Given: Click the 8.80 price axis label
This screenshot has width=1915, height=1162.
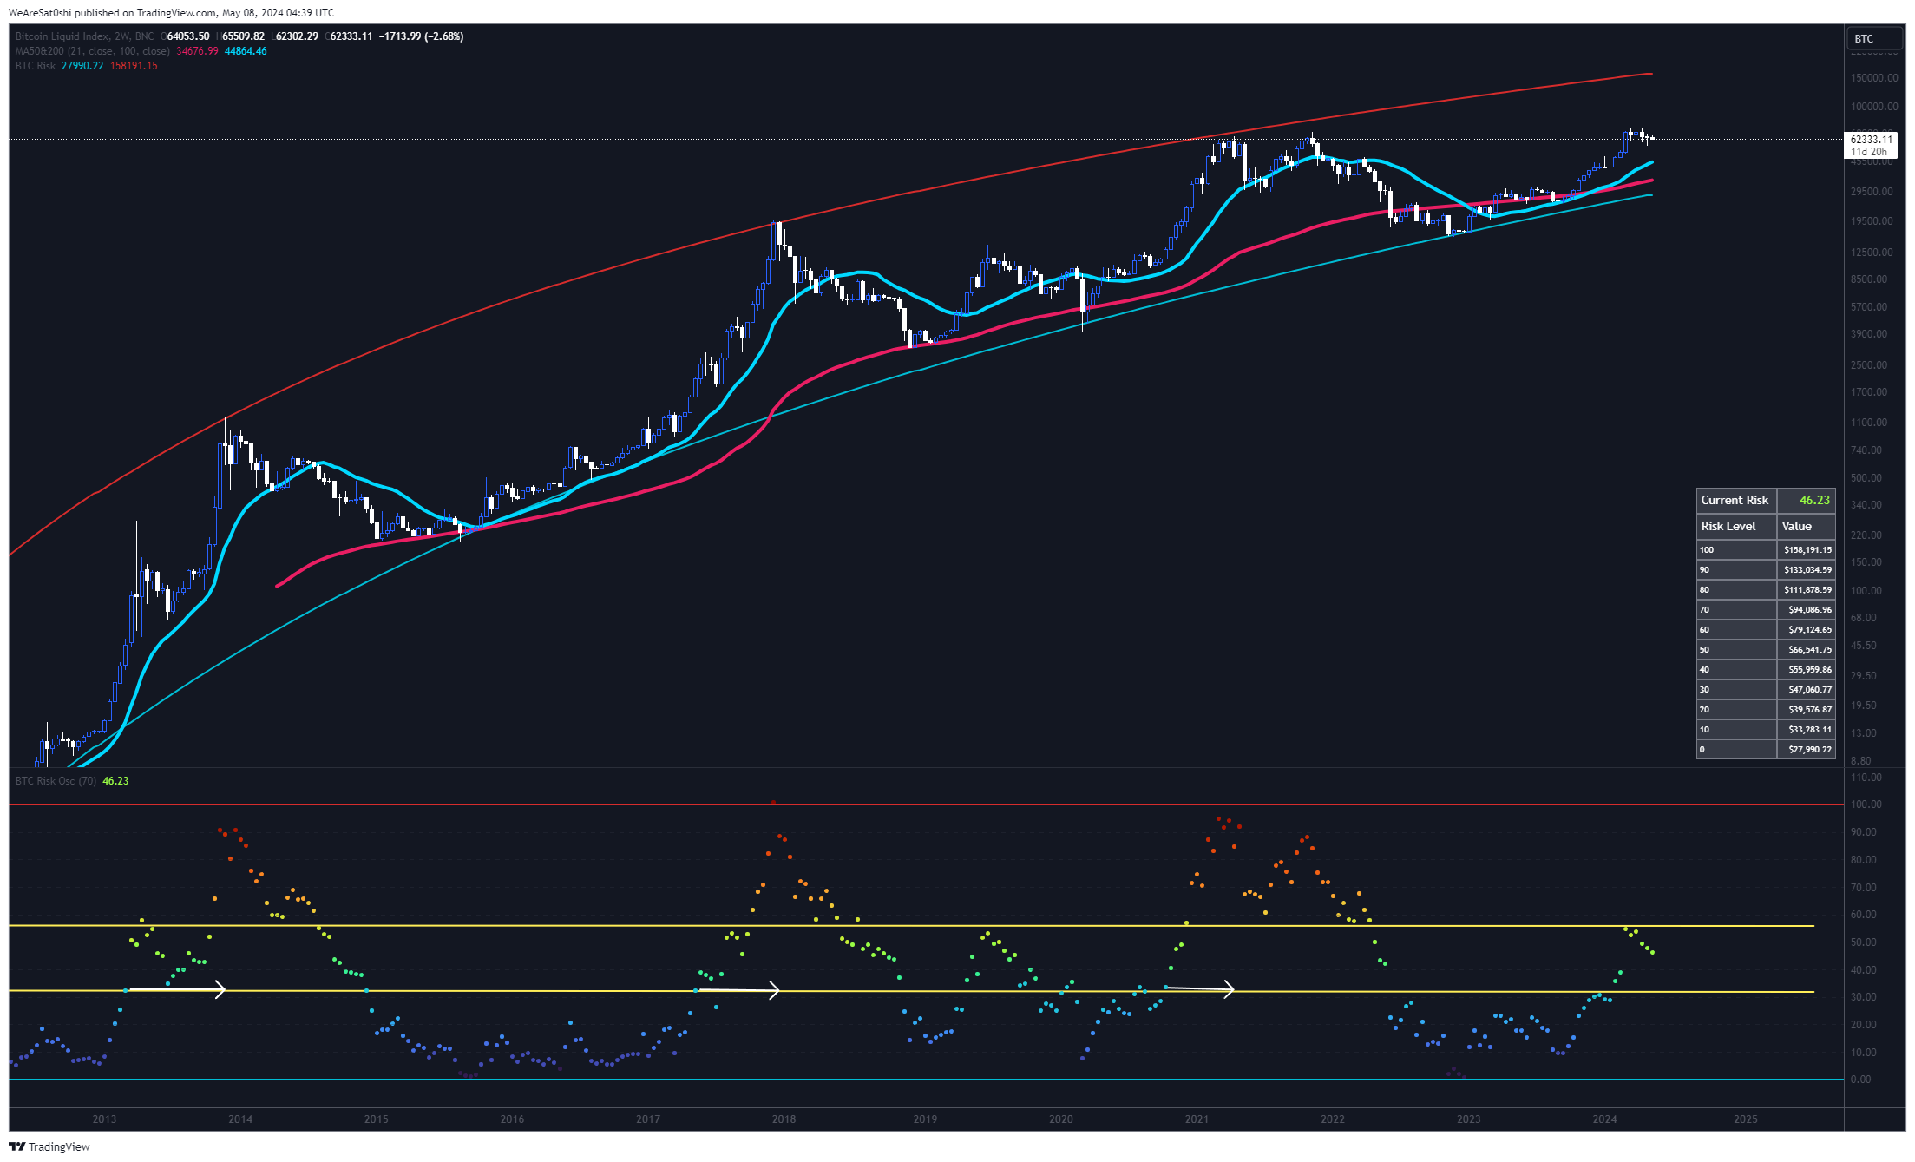Looking at the screenshot, I should point(1861,761).
